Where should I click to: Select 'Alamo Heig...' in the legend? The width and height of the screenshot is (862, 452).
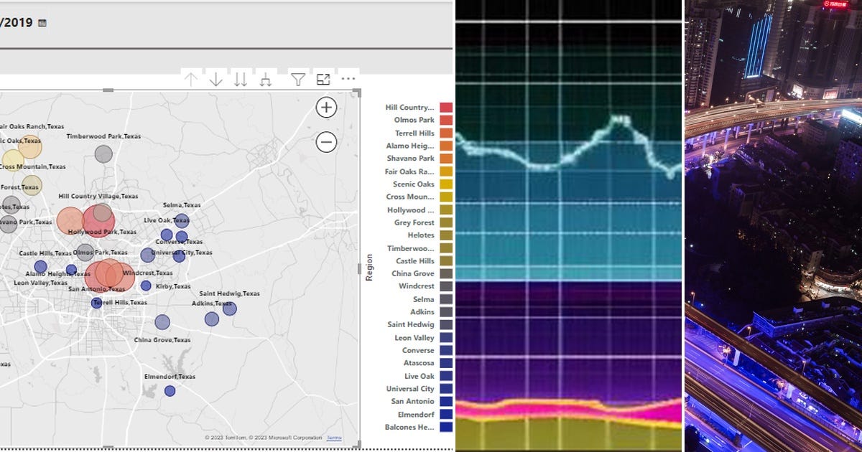(410, 146)
